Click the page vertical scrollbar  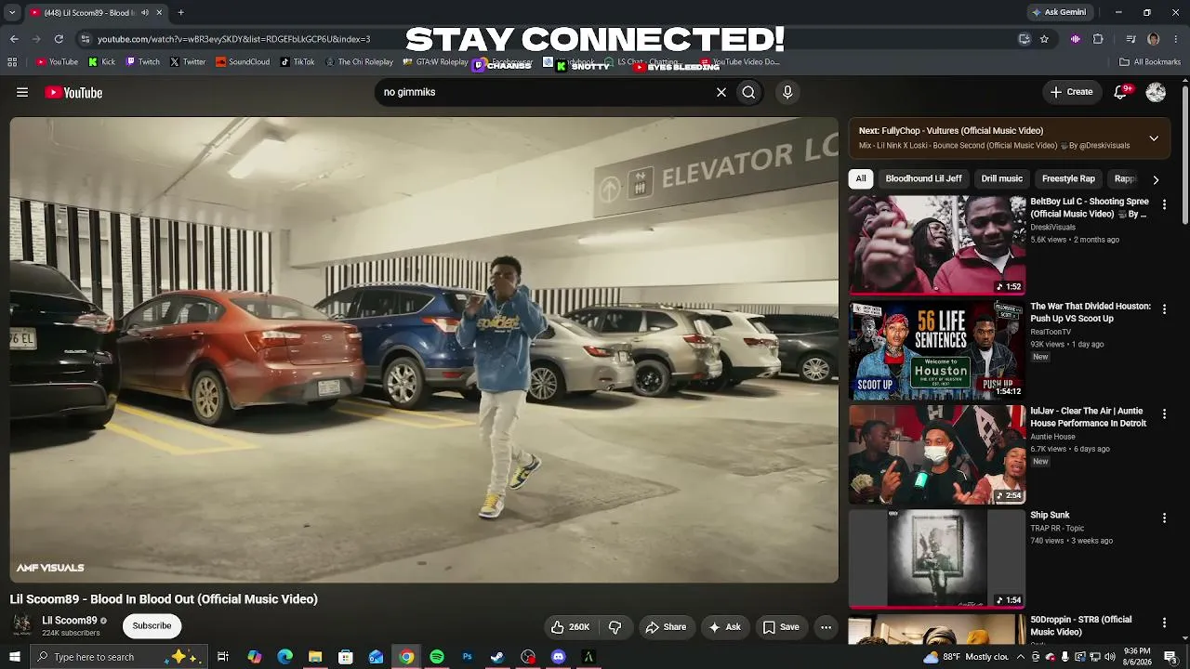point(1184,153)
